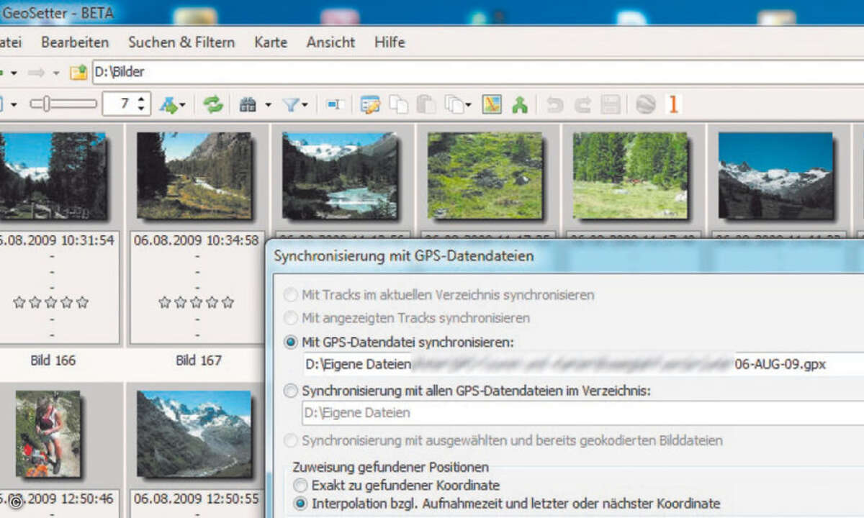Click the redo arrow icon
Viewport: 864px width, 518px height.
582,105
